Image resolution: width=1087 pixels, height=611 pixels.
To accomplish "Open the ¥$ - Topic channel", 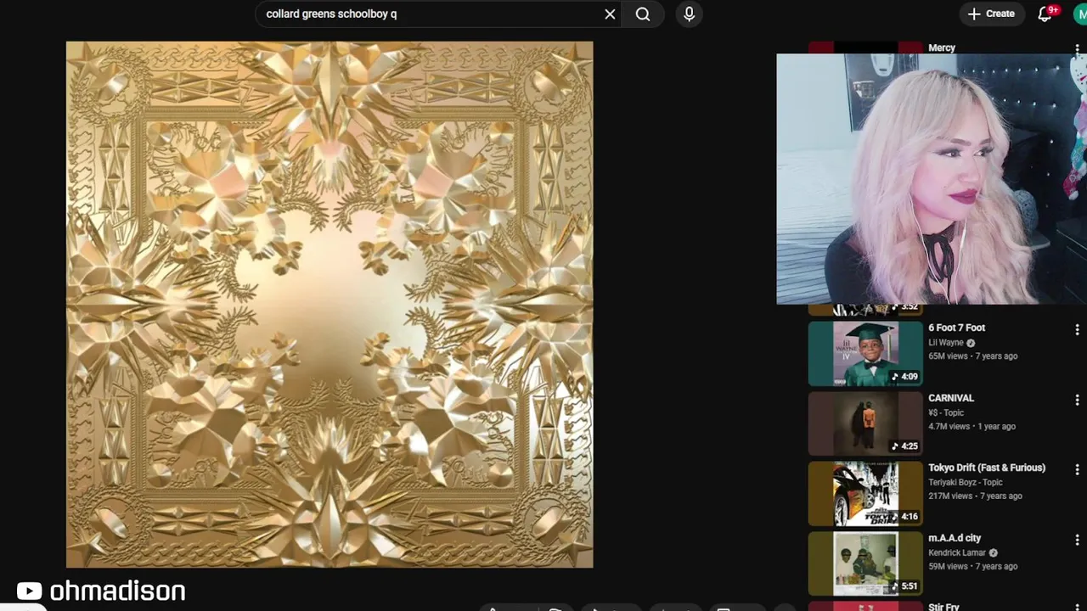I will tap(946, 412).
